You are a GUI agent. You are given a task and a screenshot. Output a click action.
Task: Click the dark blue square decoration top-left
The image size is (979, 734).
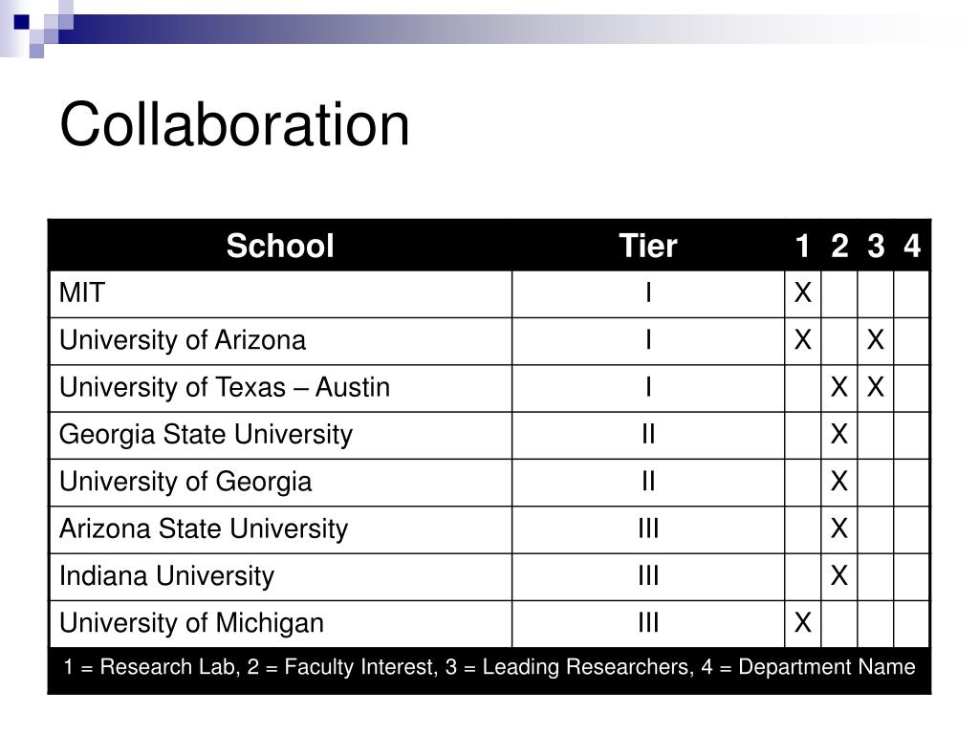(x=21, y=22)
